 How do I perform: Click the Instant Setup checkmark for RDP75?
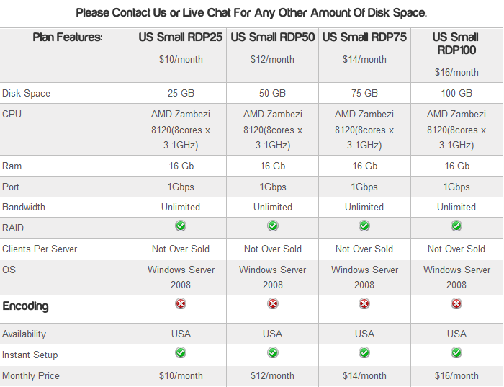364,353
